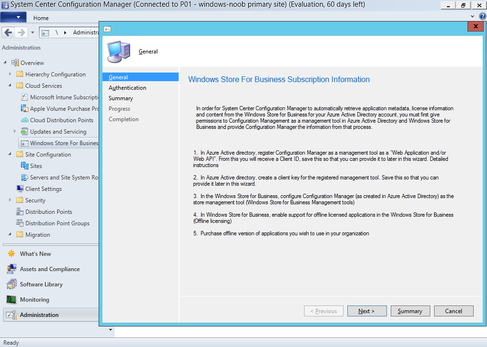487x347 pixels.
Task: Click the What's New sun icon
Action: click(11, 253)
